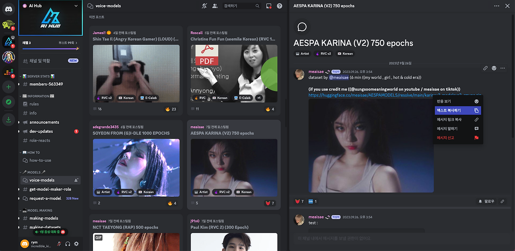Open the get-model-maker-role channel
Viewport: 515px width, 251px height.
click(x=51, y=189)
